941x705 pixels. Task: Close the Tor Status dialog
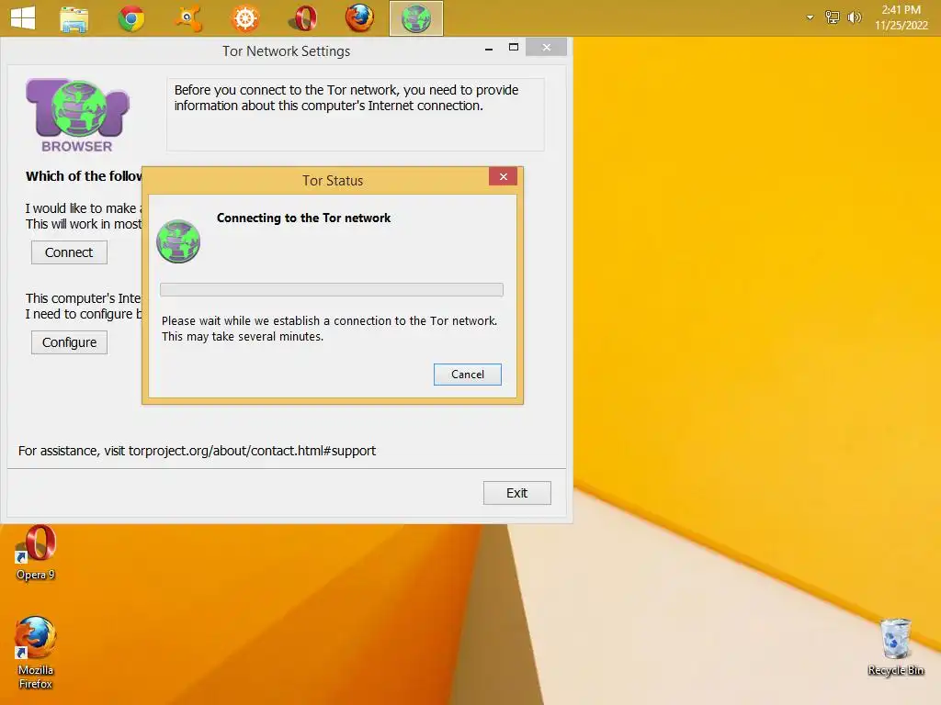tap(503, 177)
